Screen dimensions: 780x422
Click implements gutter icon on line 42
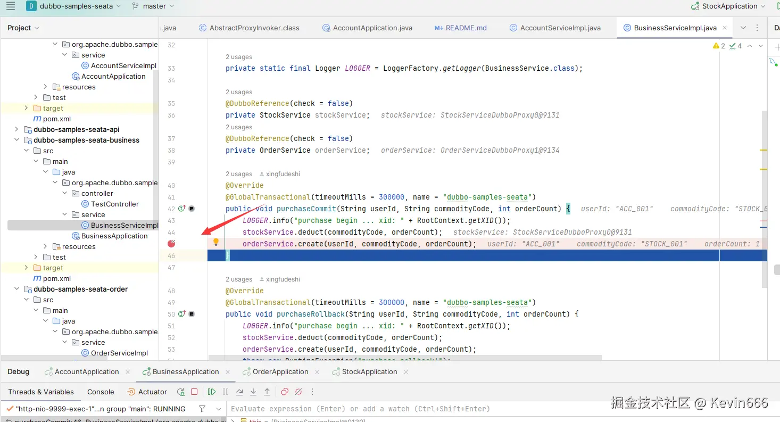point(181,209)
